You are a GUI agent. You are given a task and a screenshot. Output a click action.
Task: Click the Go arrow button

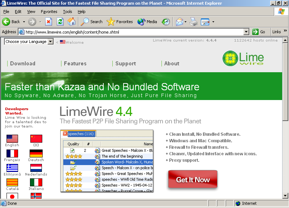pyautogui.click(x=259, y=32)
